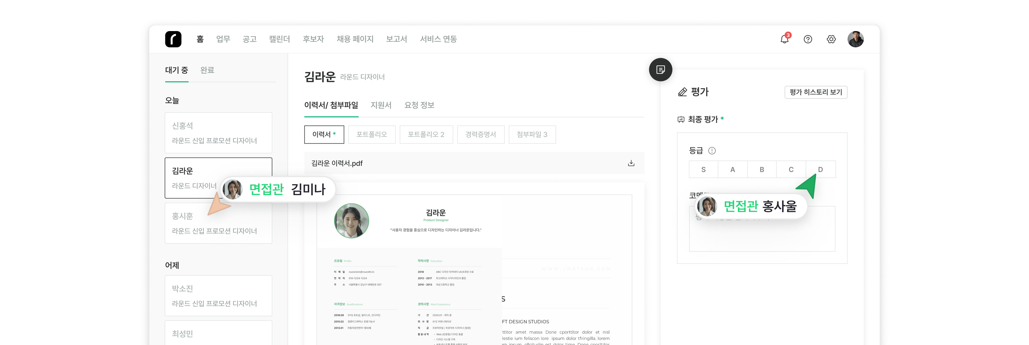Open the settings gear icon
This screenshot has height=345, width=1029.
[x=831, y=39]
